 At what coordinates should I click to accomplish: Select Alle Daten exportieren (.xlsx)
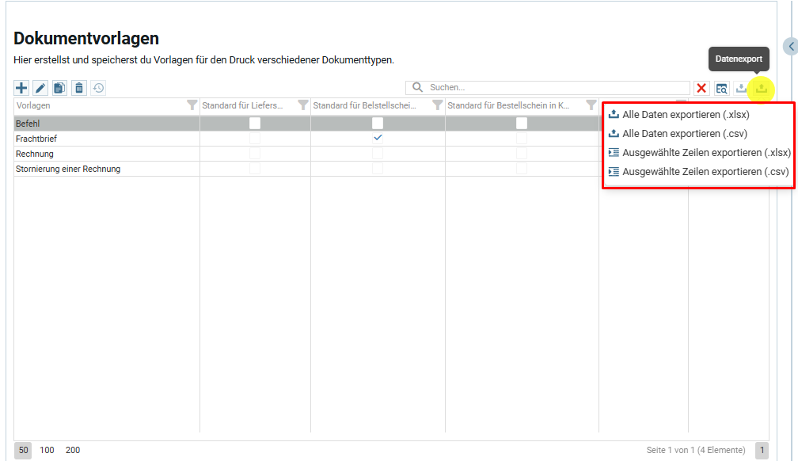pyautogui.click(x=686, y=114)
